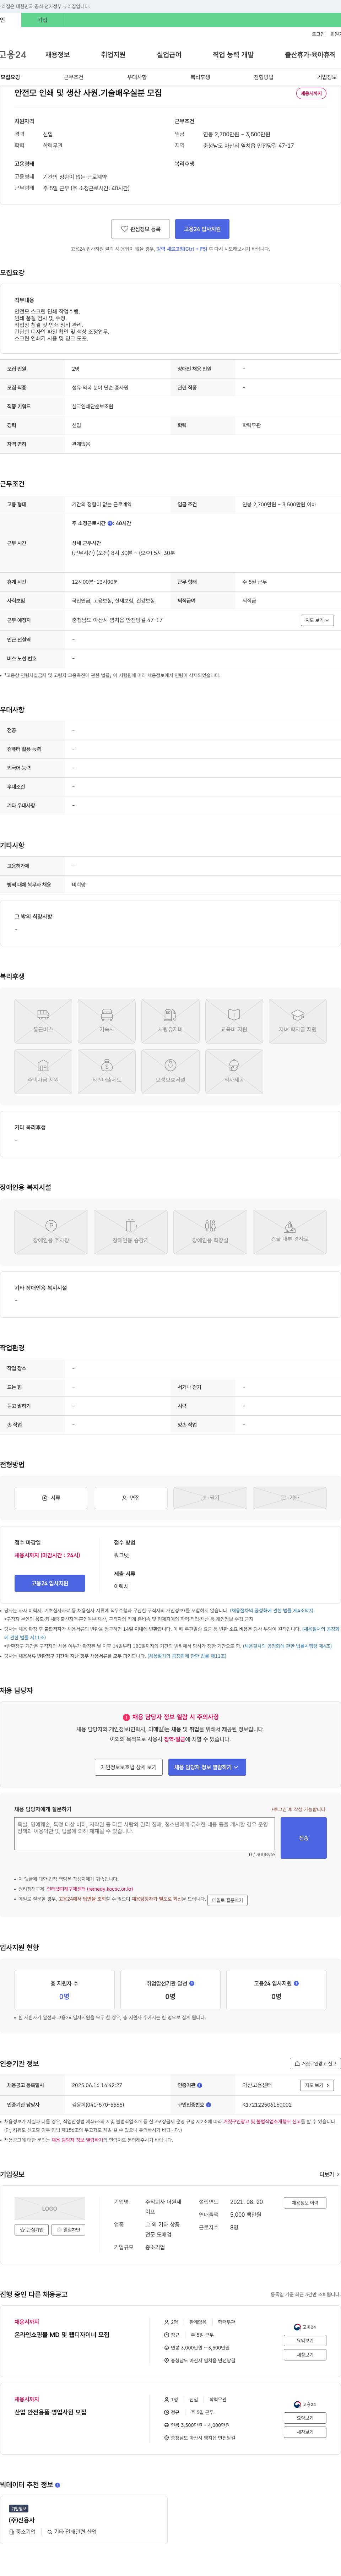Click the 통근버스 welfare icon
The width and height of the screenshot is (341, 2576).
pyautogui.click(x=43, y=1021)
